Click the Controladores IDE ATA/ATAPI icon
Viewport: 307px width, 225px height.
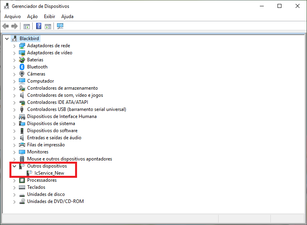22,102
